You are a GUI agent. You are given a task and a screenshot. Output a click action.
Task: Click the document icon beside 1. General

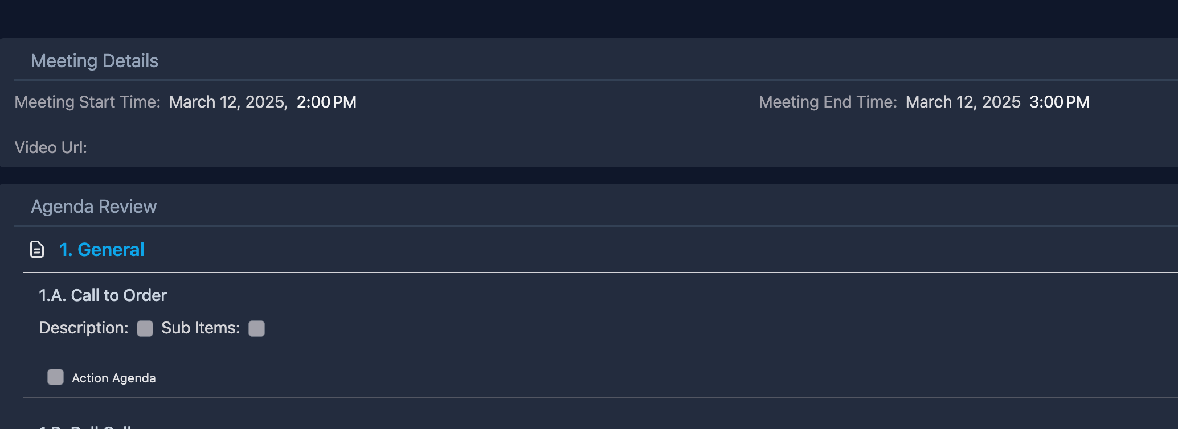click(x=37, y=250)
